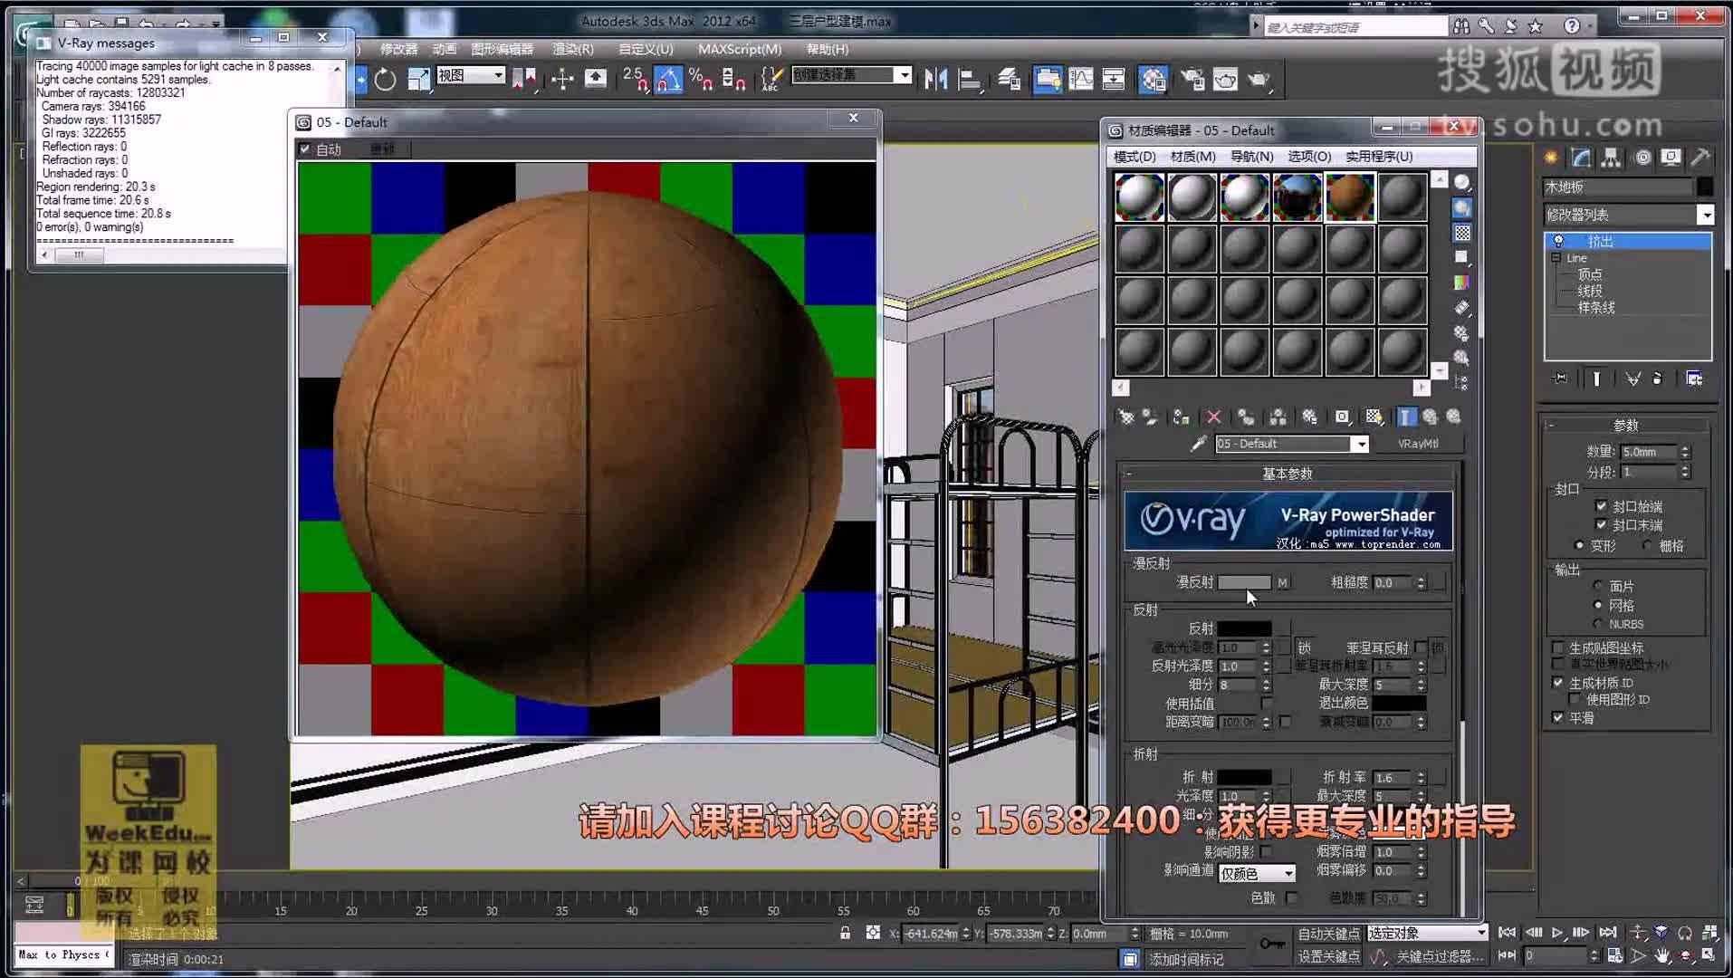
Task: Click the Mirror tool icon
Action: click(x=935, y=80)
